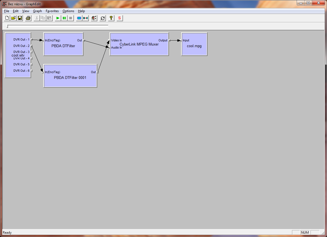The width and height of the screenshot is (327, 237).
Task: Maximize the GraphEdit window
Action: coord(308,3)
